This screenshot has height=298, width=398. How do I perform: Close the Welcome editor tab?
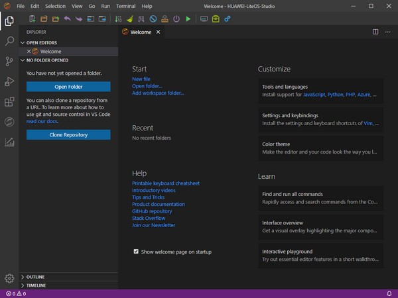point(158,32)
